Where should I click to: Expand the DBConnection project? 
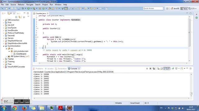tap(3, 20)
